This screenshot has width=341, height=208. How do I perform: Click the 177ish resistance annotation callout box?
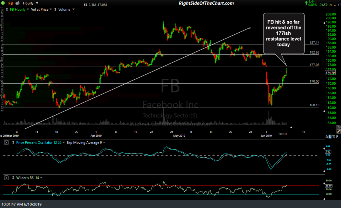283,34
